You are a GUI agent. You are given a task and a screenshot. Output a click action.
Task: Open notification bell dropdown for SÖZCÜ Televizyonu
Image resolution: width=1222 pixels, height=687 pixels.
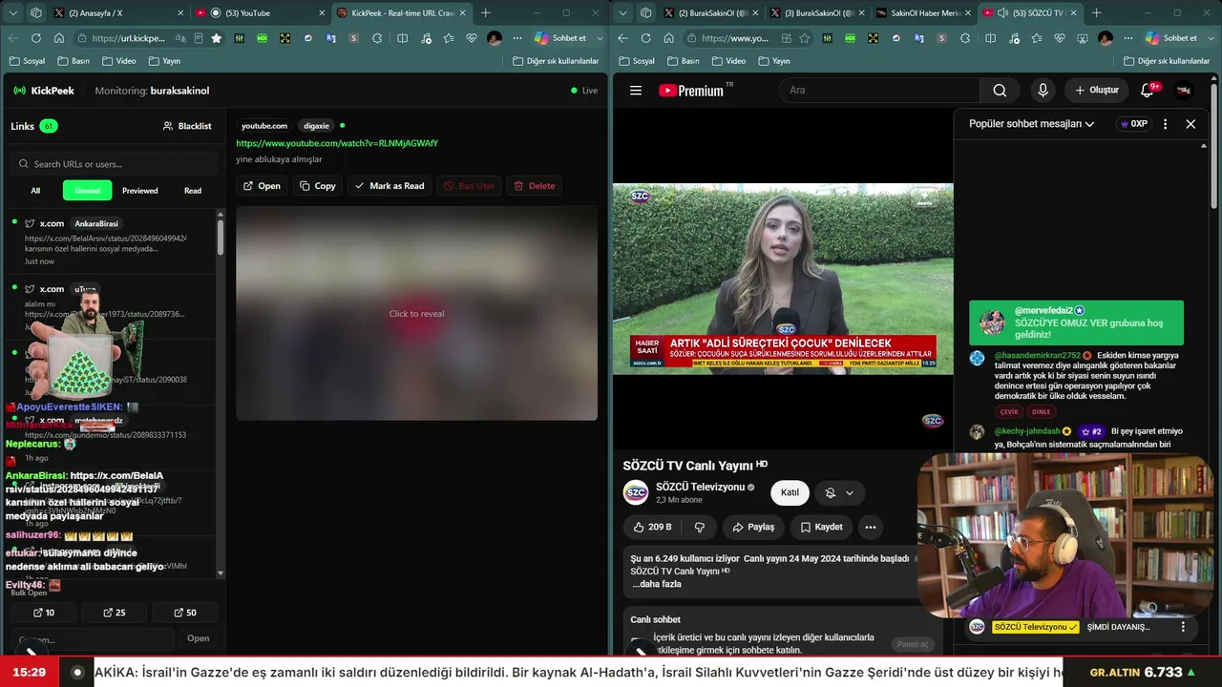tap(839, 492)
